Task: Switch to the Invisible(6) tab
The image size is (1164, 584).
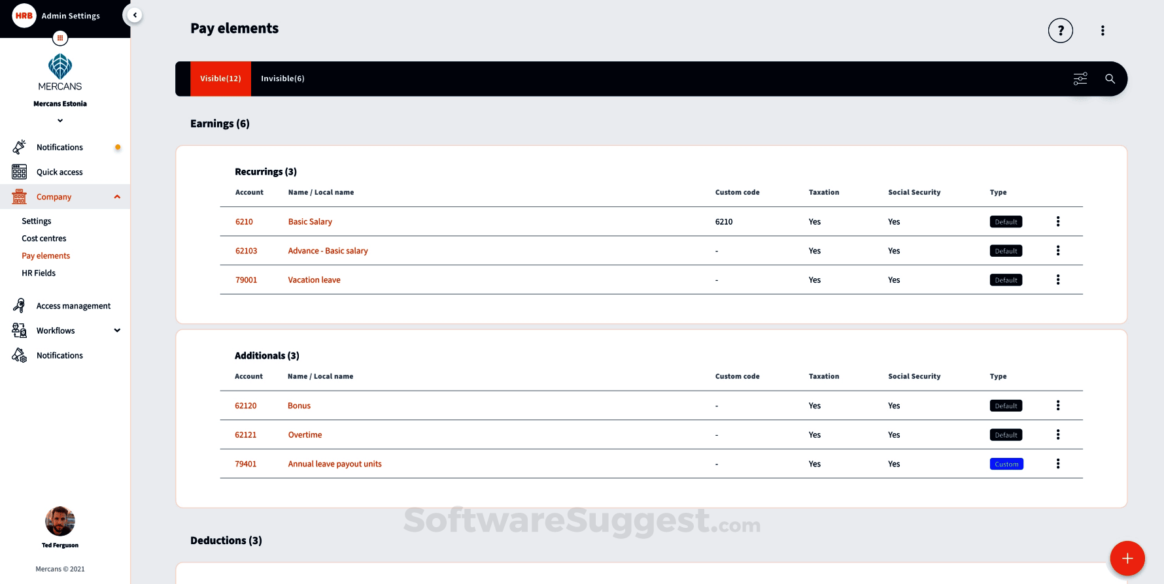Action: pos(282,79)
